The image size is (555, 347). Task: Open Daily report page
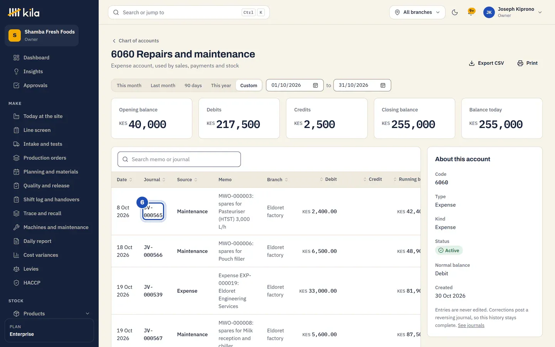(x=49, y=241)
